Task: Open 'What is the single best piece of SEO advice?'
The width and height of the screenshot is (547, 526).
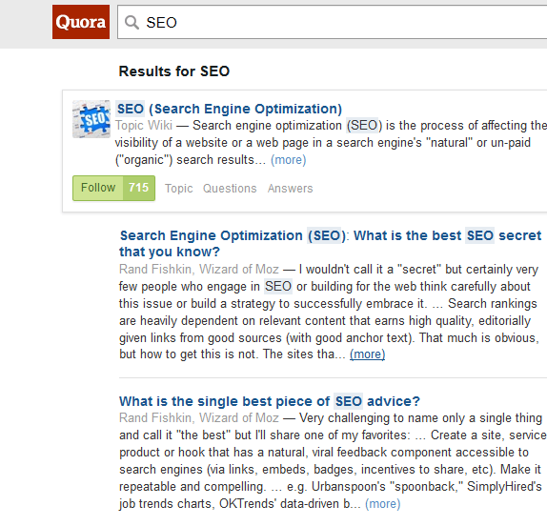Action: pos(270,401)
